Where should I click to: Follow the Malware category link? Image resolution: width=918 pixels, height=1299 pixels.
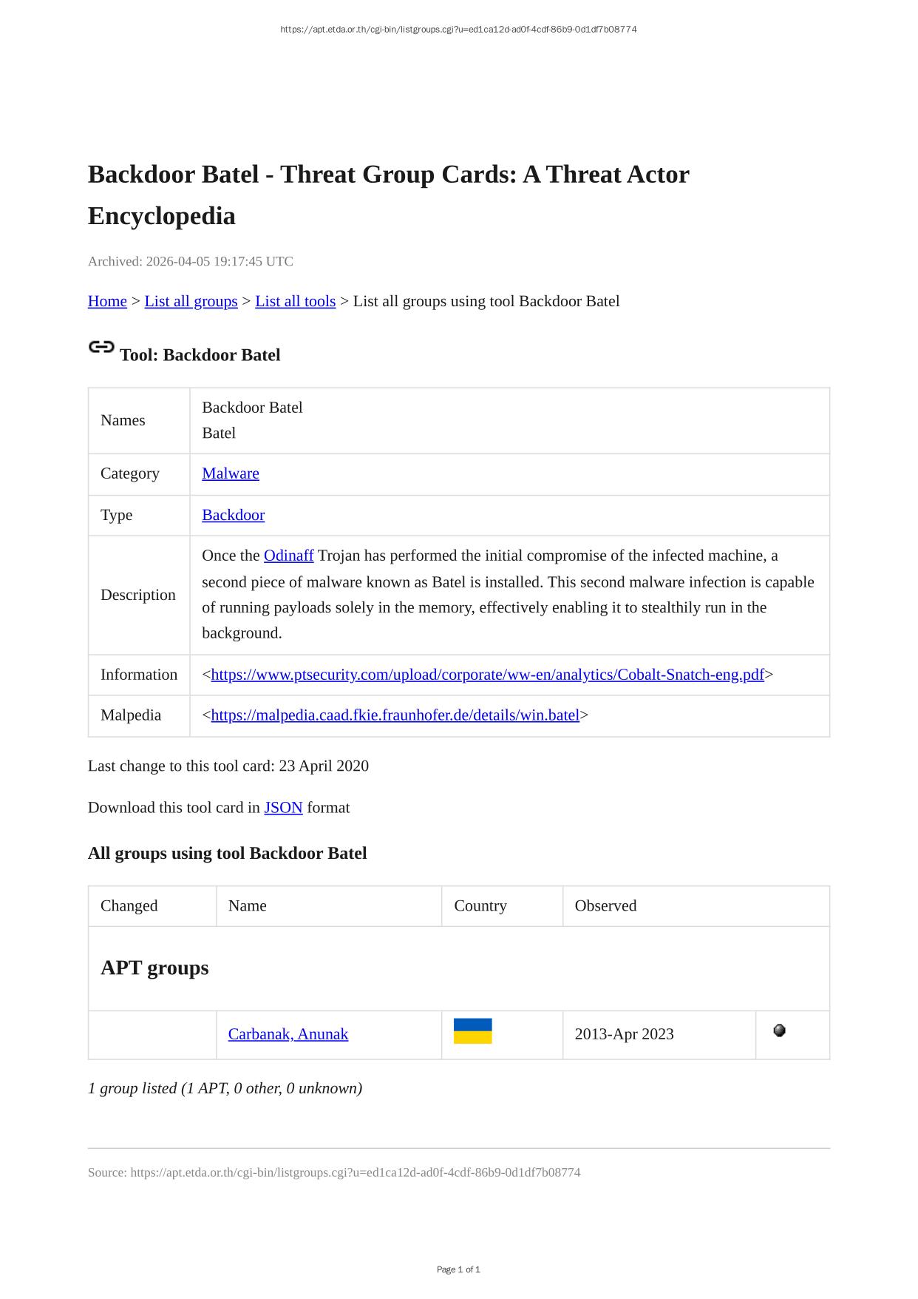click(x=231, y=473)
